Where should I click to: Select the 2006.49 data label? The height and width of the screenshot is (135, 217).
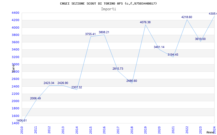[36, 98]
